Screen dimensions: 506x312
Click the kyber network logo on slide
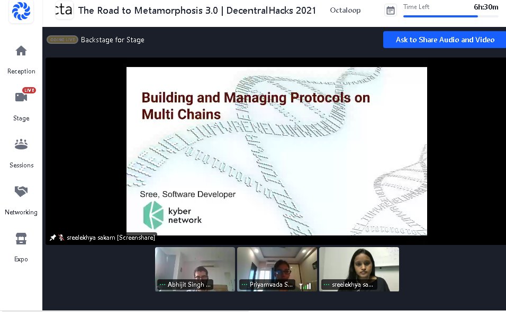pos(173,215)
